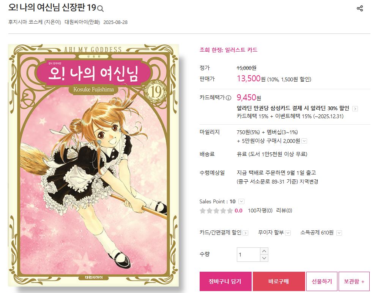Open the share icon at top right
375x293 pixels.
click(360, 8)
